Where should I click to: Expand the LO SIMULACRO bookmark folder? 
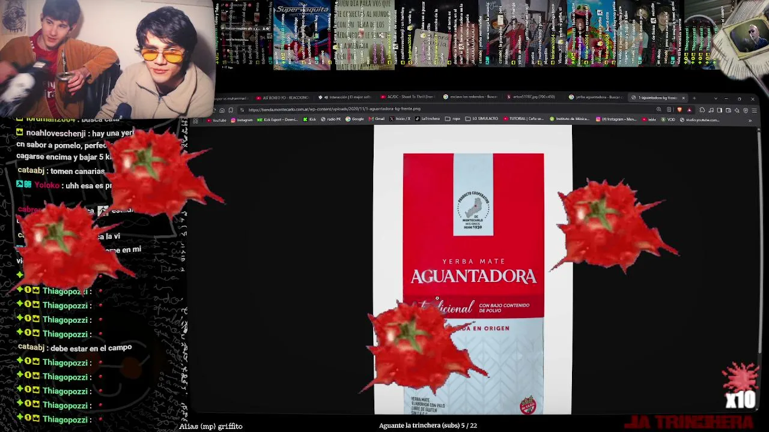coord(482,120)
